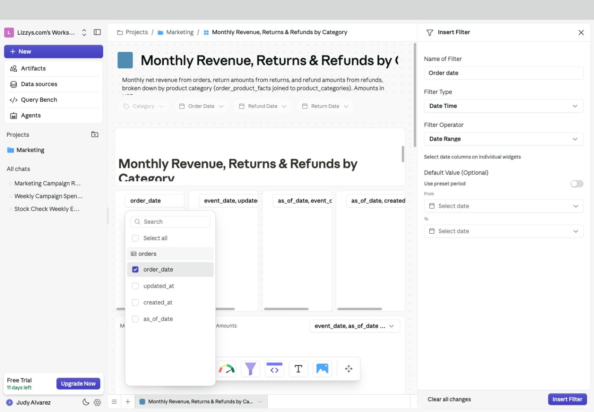The image size is (594, 412).
Task: Click the move handle icon in widget toolbar
Action: pos(349,369)
